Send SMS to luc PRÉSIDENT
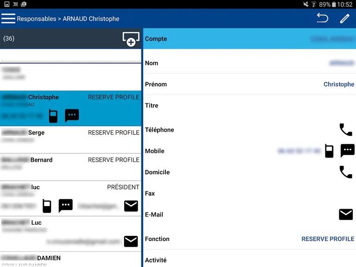Viewport: 356px width, 267px height. pyautogui.click(x=66, y=205)
